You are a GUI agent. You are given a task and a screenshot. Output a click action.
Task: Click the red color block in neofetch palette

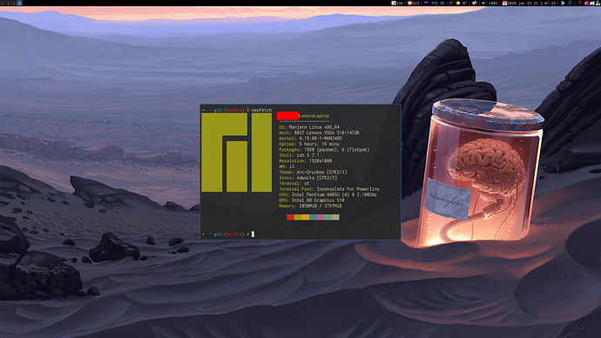click(290, 217)
